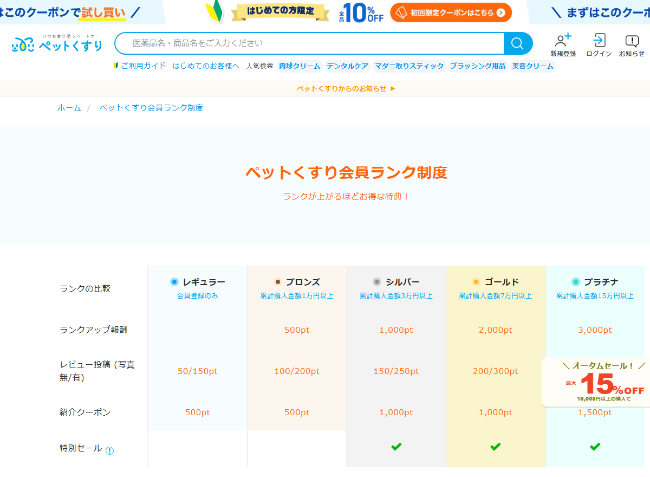
Task: Click プラチナ referral coupon 1,500pt
Action: 595,412
